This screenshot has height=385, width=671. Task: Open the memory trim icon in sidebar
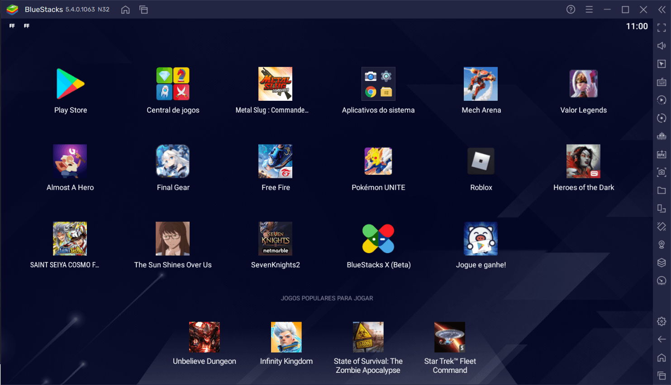[661, 136]
